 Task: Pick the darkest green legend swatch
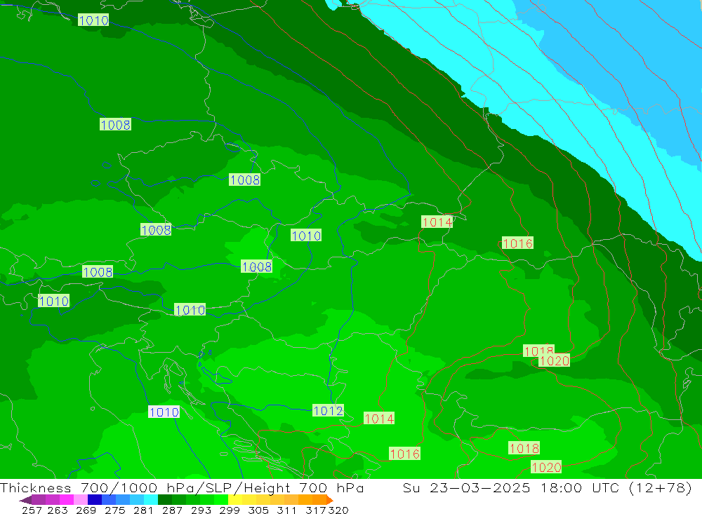point(165,500)
